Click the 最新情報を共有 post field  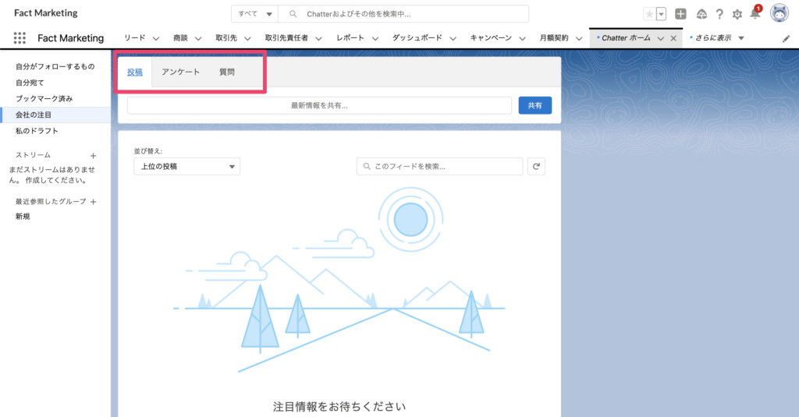319,105
